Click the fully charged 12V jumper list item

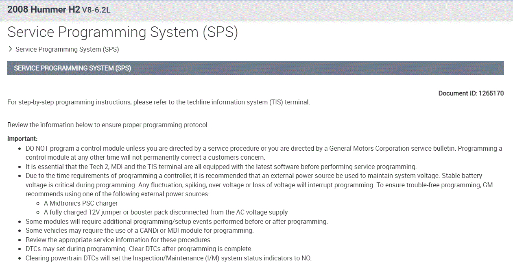click(166, 212)
